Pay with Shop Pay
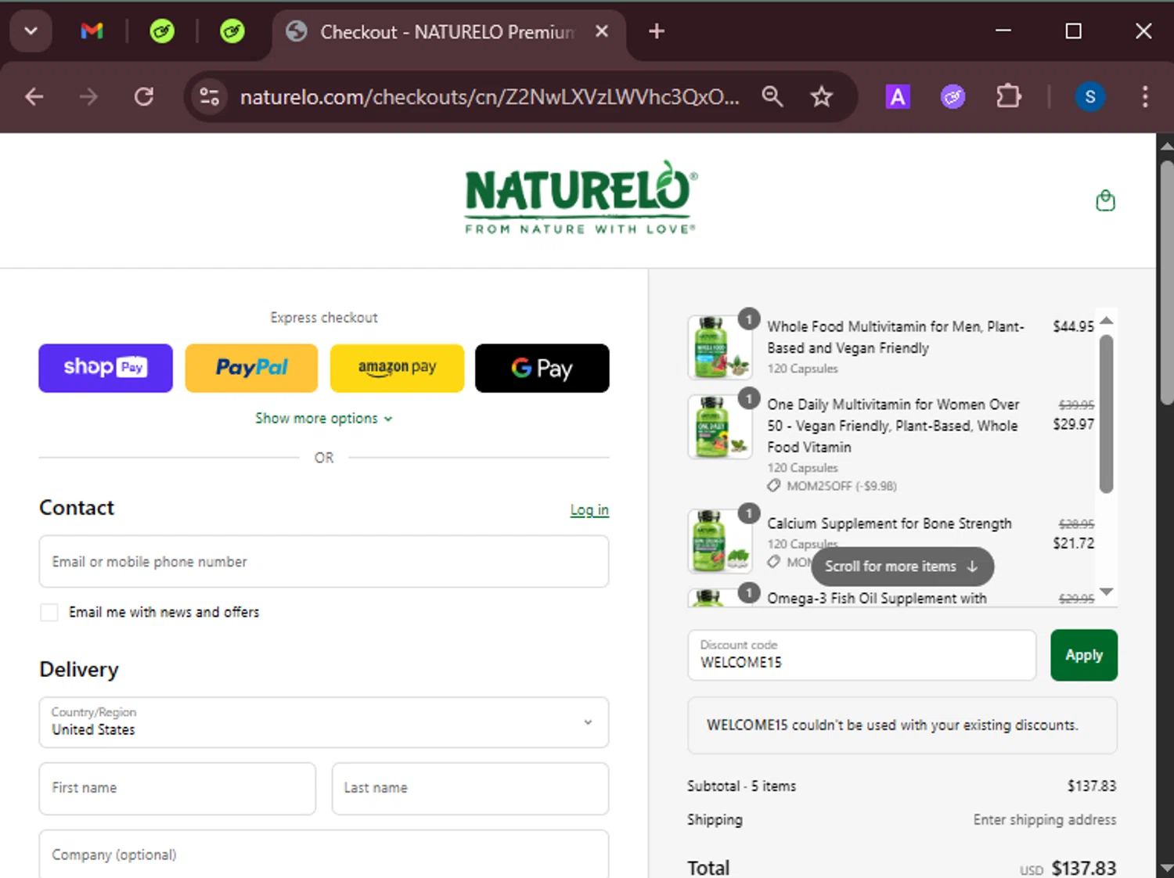Image resolution: width=1174 pixels, height=878 pixels. (x=106, y=368)
